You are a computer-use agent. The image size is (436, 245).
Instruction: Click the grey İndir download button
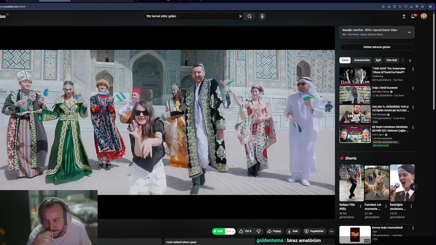pyautogui.click(x=293, y=231)
